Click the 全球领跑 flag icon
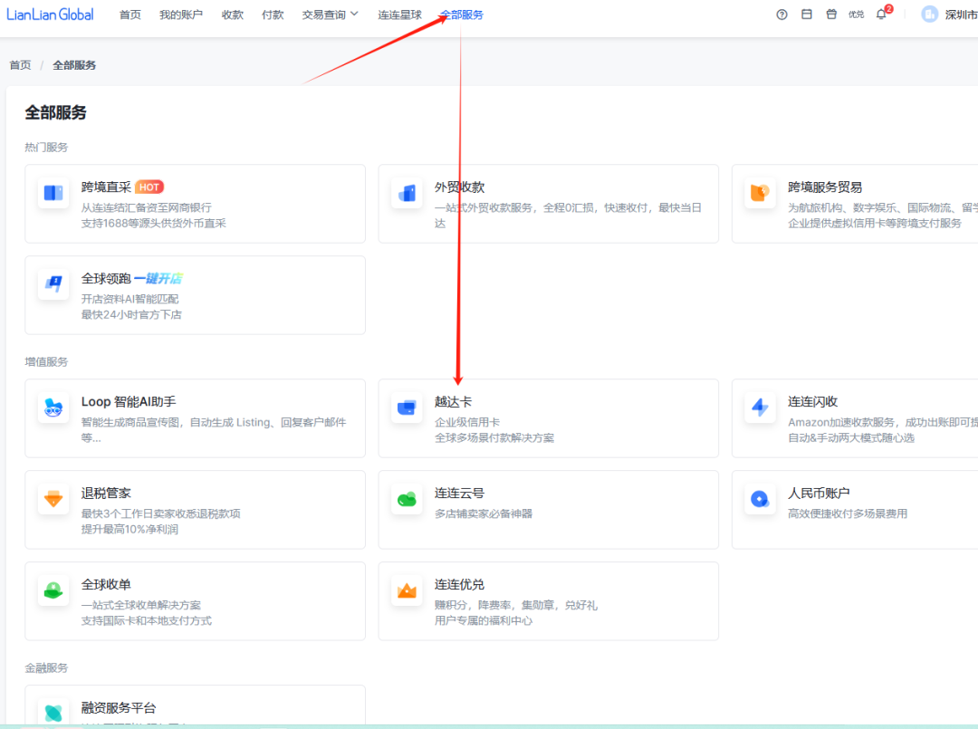 pos(53,284)
